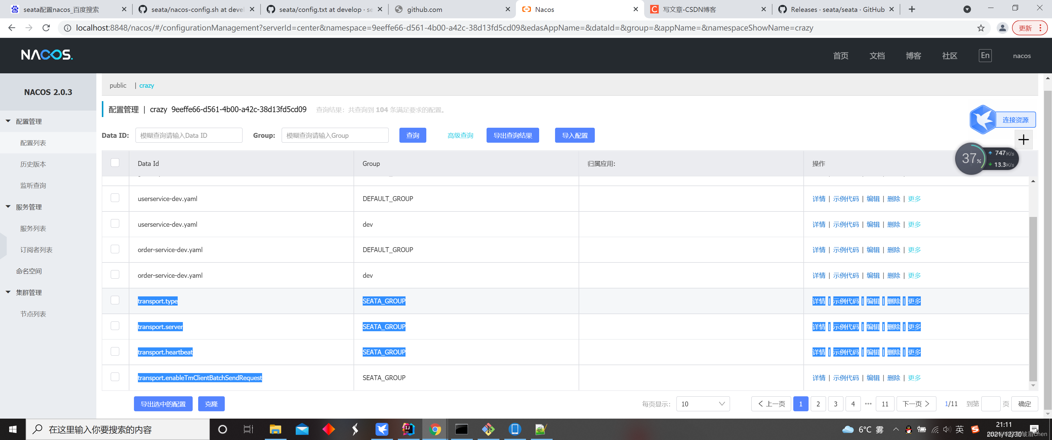Click the 导出查询结果 button

512,135
